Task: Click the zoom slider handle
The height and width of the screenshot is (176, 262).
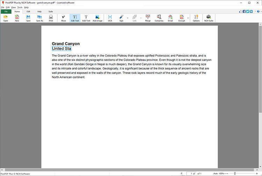Action: (235, 174)
